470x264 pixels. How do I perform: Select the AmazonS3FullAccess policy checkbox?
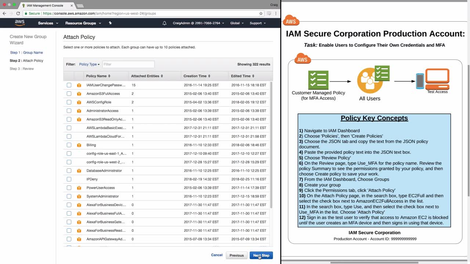tap(69, 94)
